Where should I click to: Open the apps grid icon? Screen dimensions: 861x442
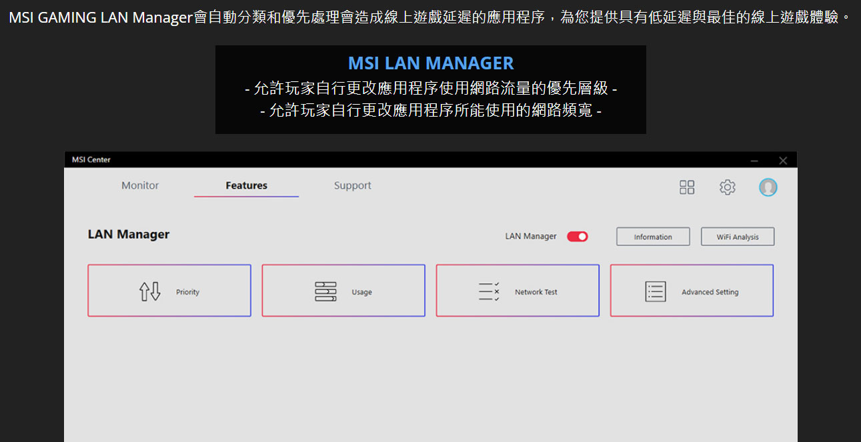pyautogui.click(x=687, y=187)
